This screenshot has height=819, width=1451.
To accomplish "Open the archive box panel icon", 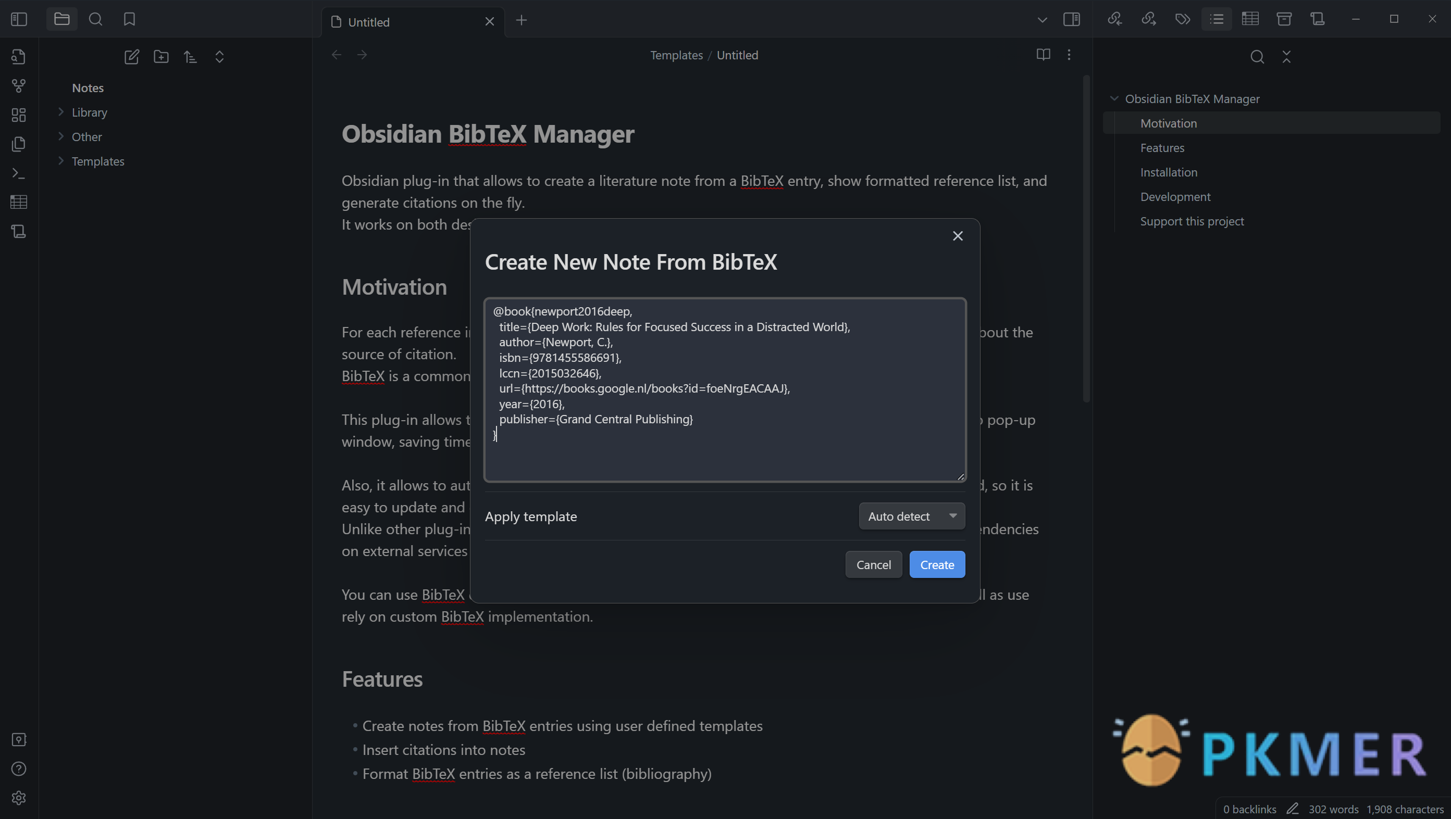I will 1284,19.
